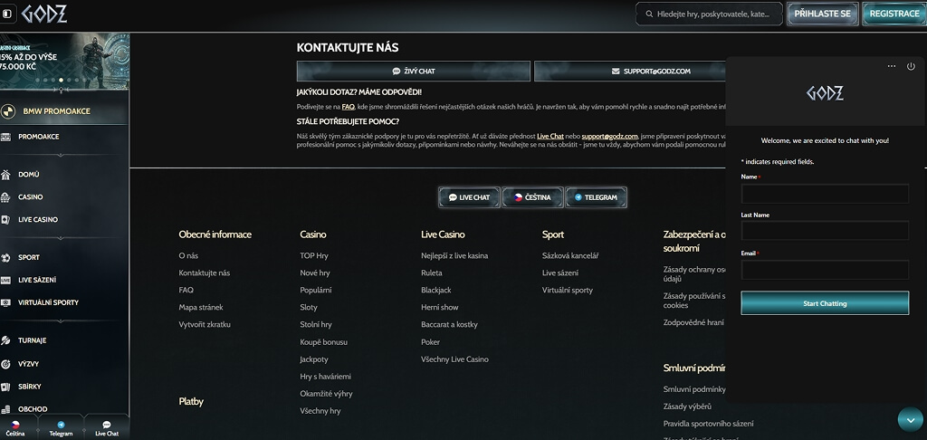The width and height of the screenshot is (927, 440).
Task: Open Blackjack footer link
Action: pos(436,290)
